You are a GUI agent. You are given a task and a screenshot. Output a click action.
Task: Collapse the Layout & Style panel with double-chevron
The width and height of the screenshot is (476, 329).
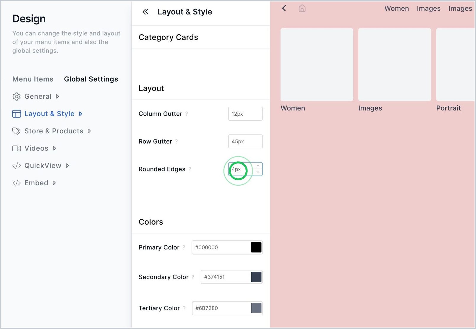point(145,12)
